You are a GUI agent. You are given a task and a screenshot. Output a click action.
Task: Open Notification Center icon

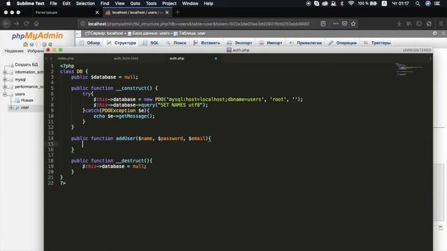pyautogui.click(x=437, y=3)
